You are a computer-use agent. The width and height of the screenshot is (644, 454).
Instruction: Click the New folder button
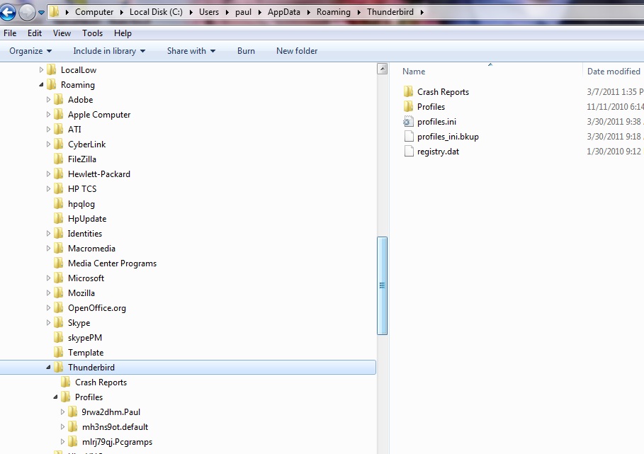tap(297, 51)
